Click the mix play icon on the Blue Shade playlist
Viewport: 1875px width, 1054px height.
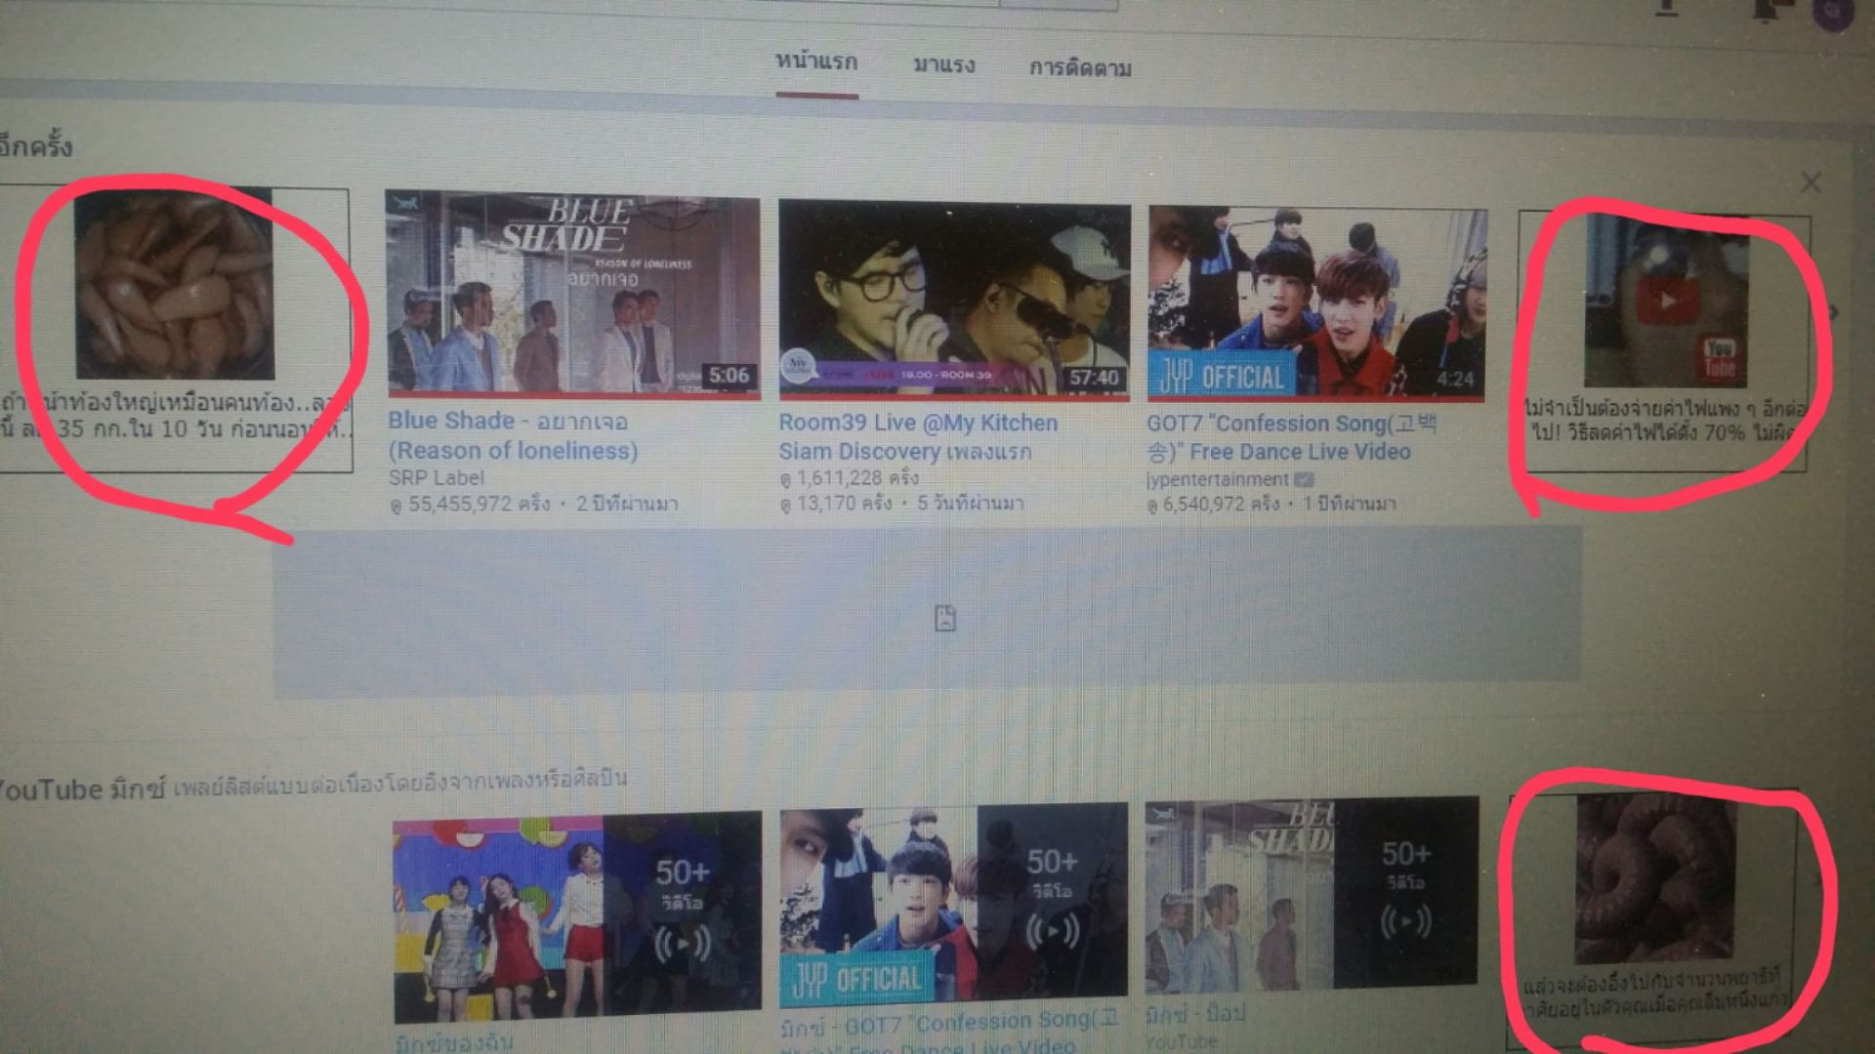1404,921
